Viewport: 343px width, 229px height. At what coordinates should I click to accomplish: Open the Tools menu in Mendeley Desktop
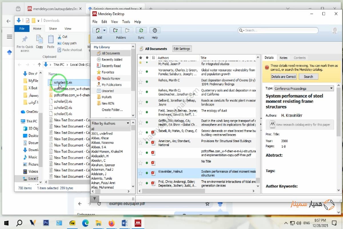[x=126, y=22]
